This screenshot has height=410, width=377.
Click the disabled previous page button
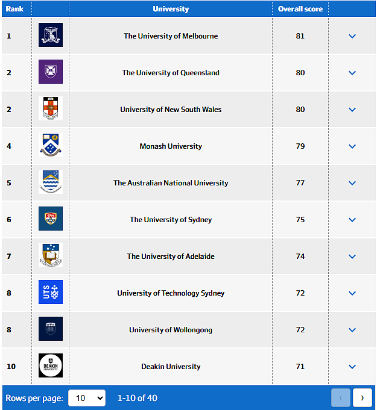pos(341,398)
